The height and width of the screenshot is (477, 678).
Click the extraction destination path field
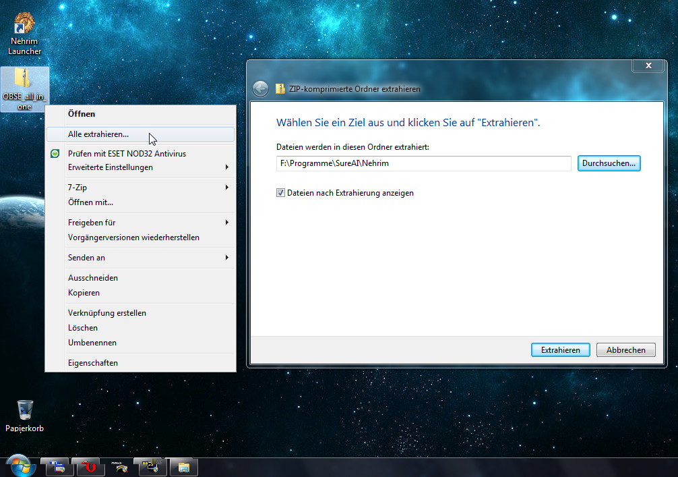[x=423, y=163]
